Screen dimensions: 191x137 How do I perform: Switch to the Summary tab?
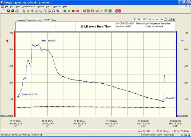(21, 20)
